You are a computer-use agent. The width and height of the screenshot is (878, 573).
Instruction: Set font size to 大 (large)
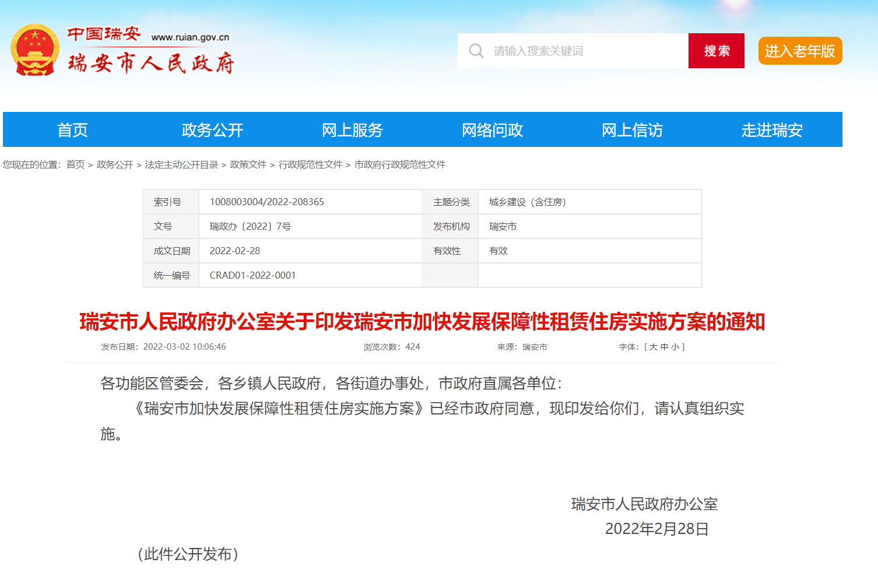[x=654, y=347]
